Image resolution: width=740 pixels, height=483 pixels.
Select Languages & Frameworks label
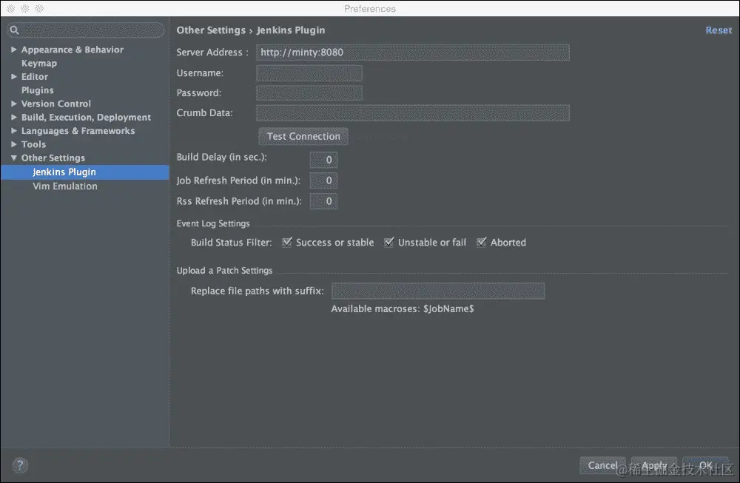pyautogui.click(x=78, y=131)
